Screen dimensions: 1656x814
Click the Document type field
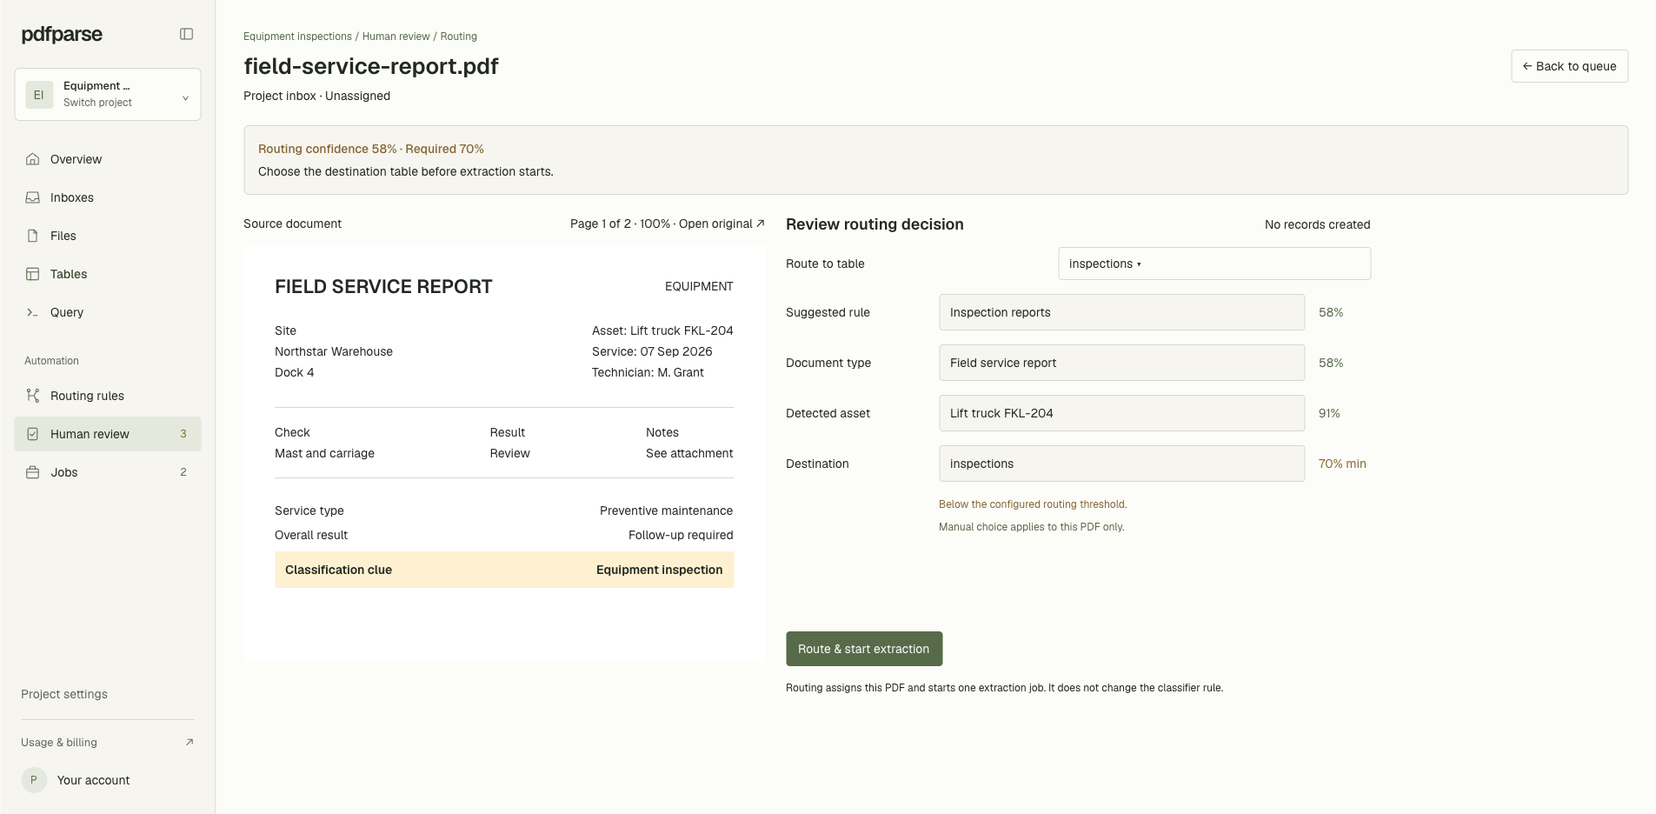tap(1121, 363)
